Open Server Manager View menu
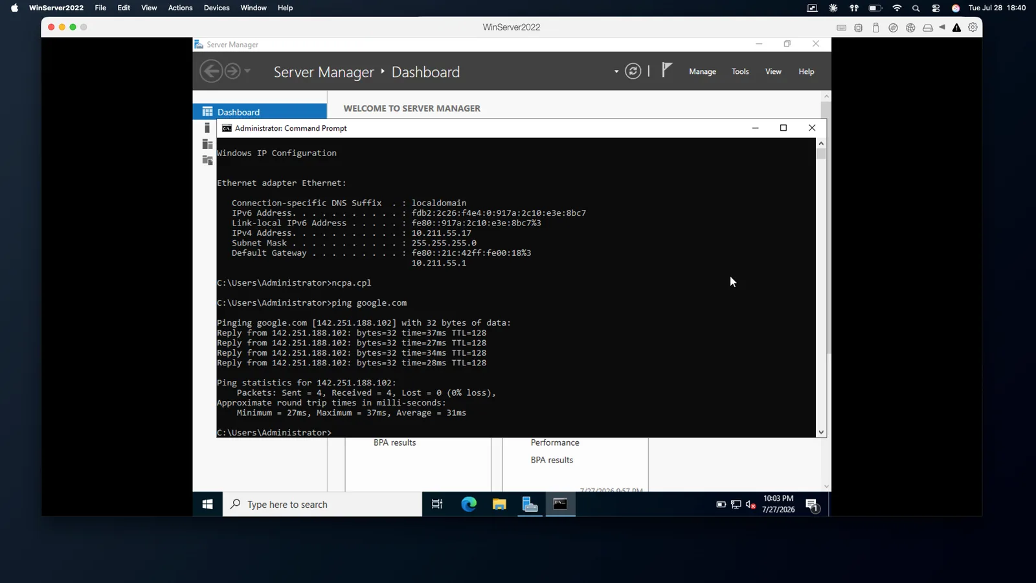 (x=773, y=71)
